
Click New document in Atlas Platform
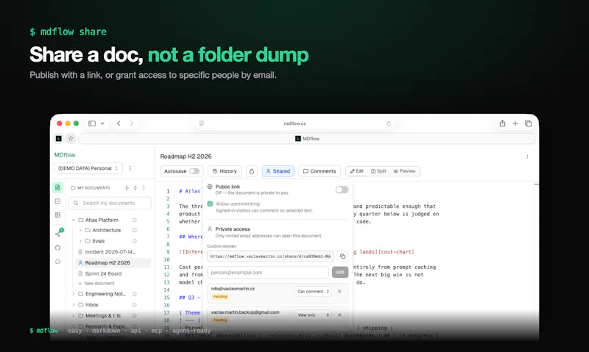[96, 284]
